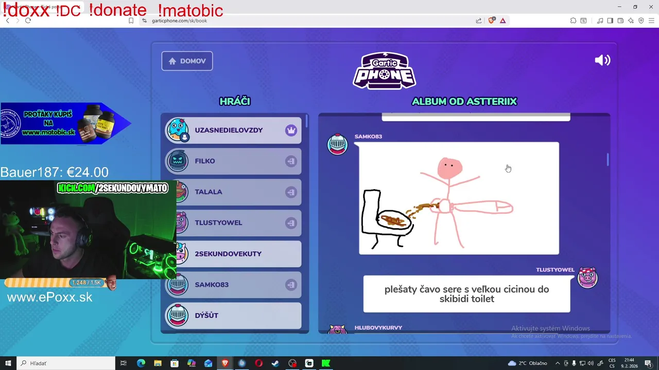The image size is (659, 370).
Task: Toggle the browser sidebar panel icon
Action: click(610, 21)
